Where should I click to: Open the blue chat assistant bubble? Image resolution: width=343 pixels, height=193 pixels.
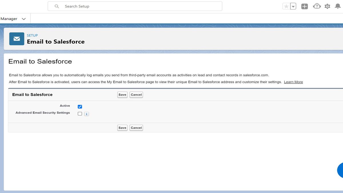(x=341, y=170)
